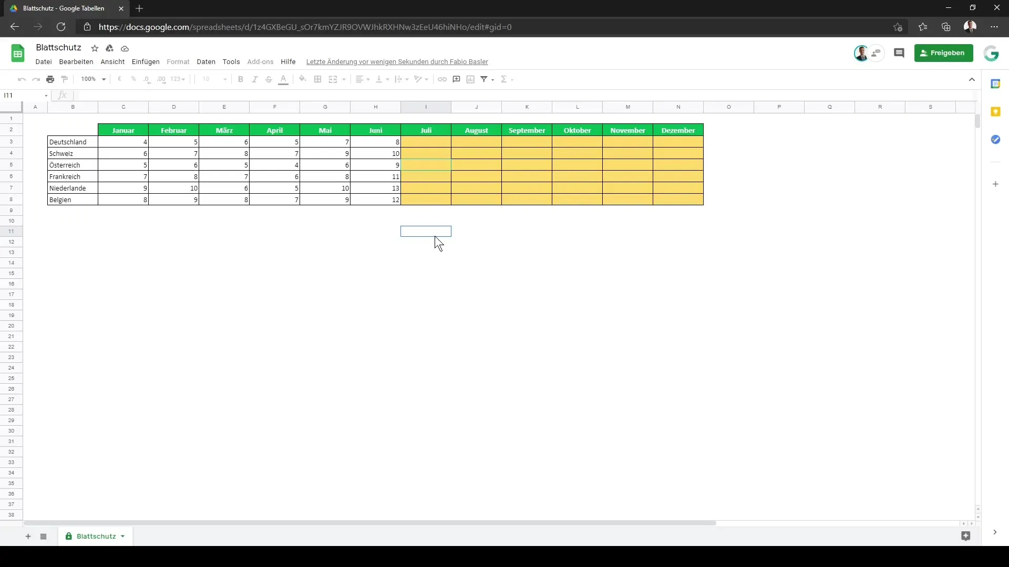Screen dimensions: 1009x567
Task: Open the Datei menu
Action: coord(44,62)
